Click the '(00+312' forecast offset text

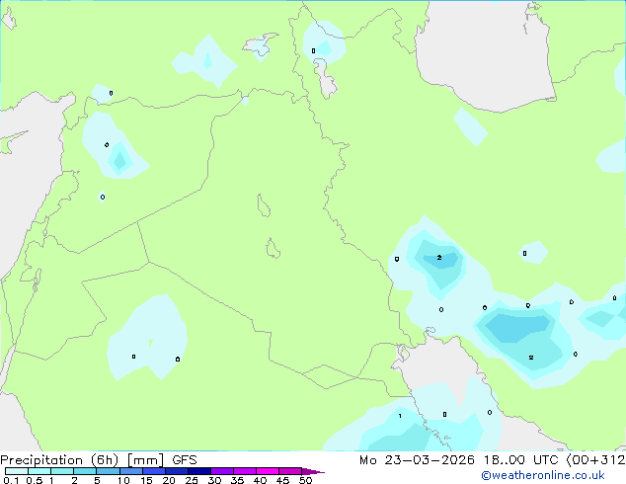pyautogui.click(x=595, y=460)
